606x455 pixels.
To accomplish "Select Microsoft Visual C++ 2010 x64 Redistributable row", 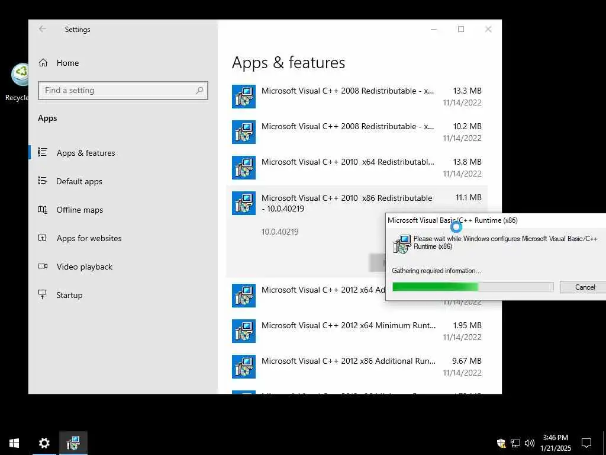I will click(x=357, y=168).
